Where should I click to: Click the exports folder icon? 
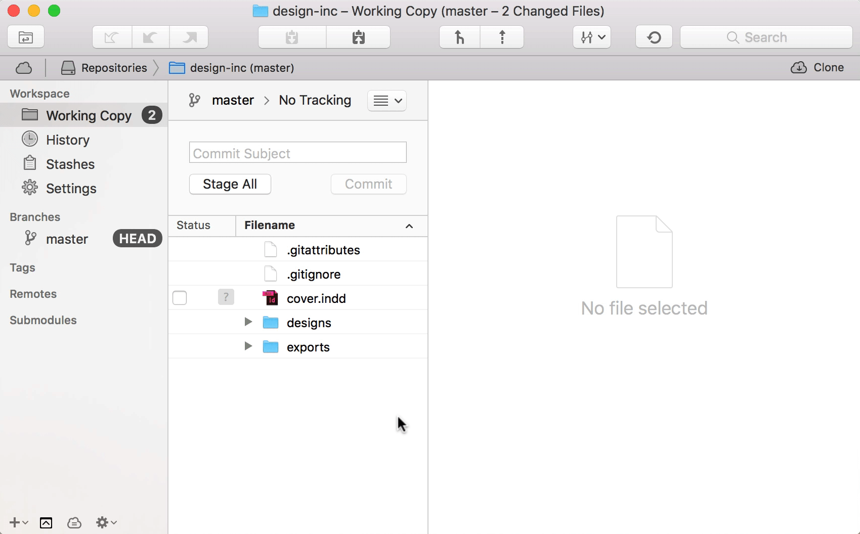point(271,346)
